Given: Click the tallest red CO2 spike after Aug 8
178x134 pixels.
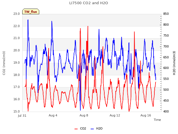Looking at the screenshot, I should [x=88, y=27].
